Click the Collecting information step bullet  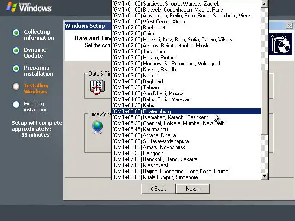pyautogui.click(x=16, y=33)
